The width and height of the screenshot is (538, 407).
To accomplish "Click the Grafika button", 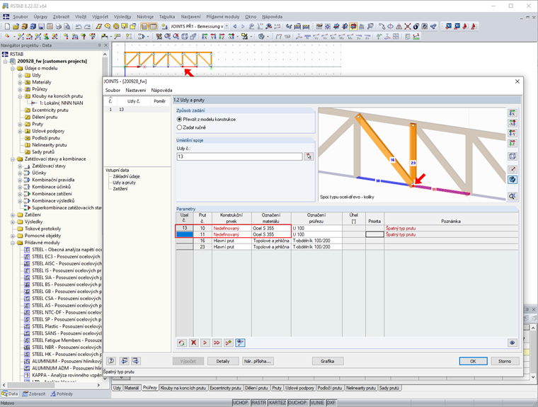I will click(x=328, y=361).
